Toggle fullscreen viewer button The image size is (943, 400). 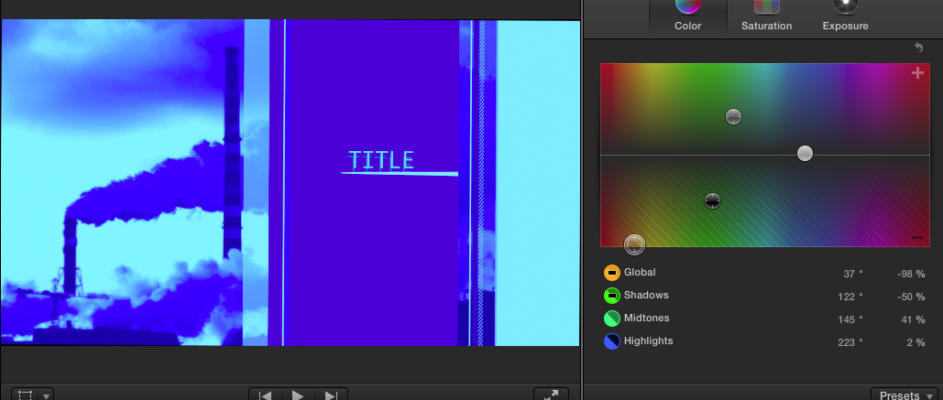(x=551, y=395)
